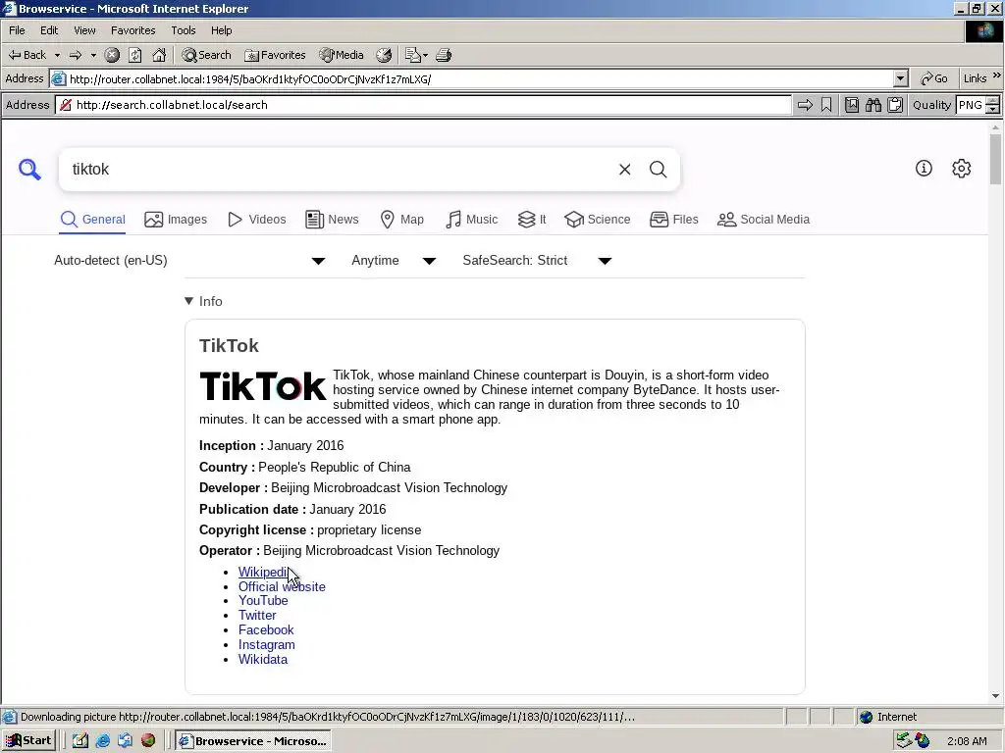Screen dimensions: 1005x753
Task: Open the File menu
Action: [x=17, y=30]
